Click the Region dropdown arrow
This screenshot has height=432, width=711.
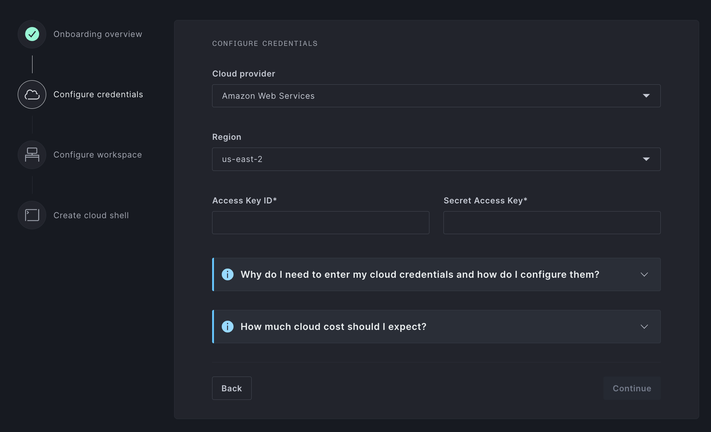[646, 159]
